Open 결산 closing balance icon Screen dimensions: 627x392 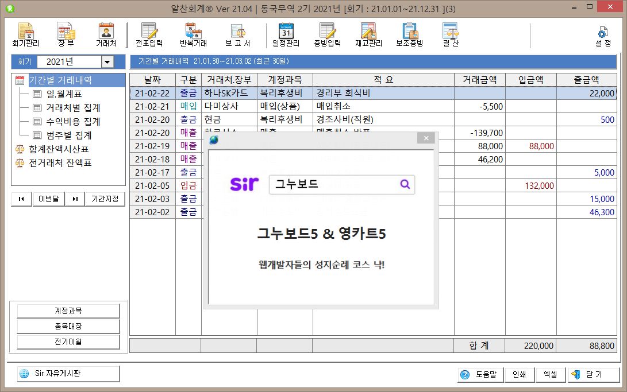(450, 34)
